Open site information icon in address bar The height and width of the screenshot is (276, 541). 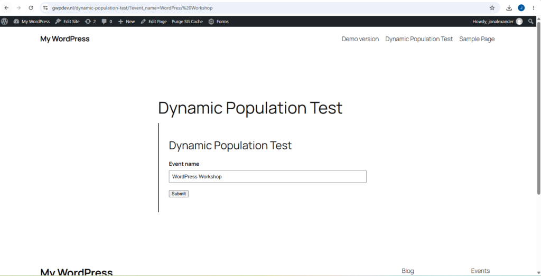click(45, 7)
